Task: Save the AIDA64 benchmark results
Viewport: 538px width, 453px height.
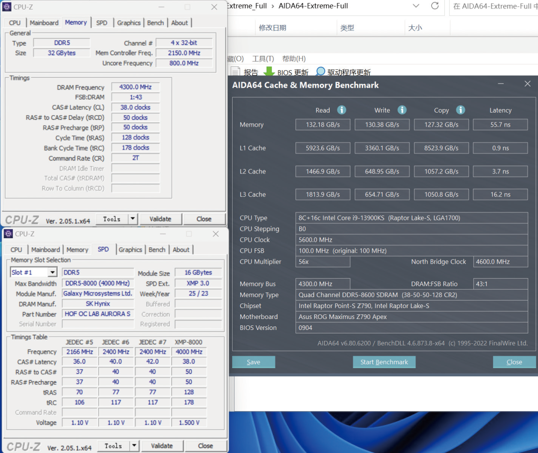Action: 253,362
